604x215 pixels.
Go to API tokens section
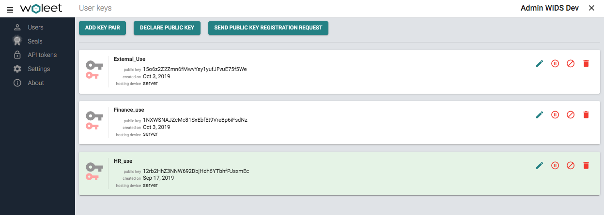click(42, 55)
